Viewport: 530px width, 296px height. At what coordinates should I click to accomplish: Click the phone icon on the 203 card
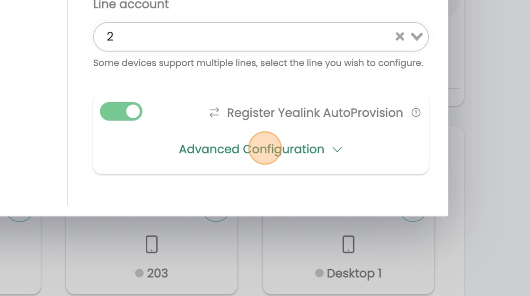pyautogui.click(x=151, y=244)
